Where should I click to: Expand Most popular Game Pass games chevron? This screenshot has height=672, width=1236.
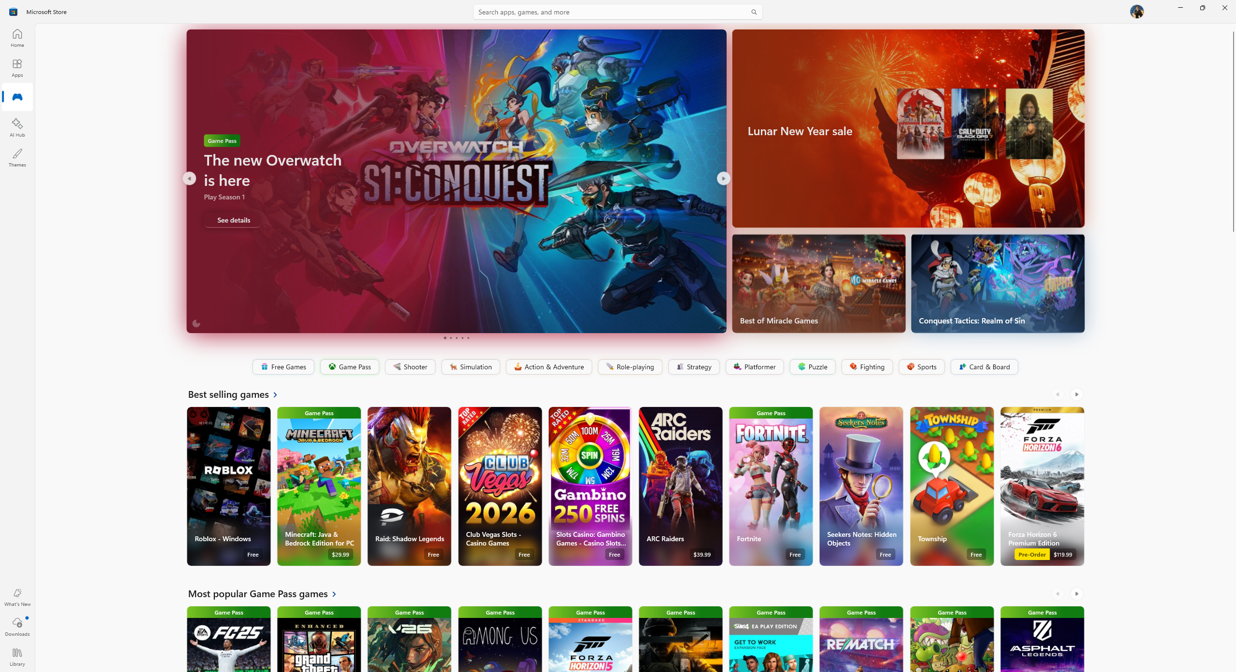pyautogui.click(x=334, y=594)
